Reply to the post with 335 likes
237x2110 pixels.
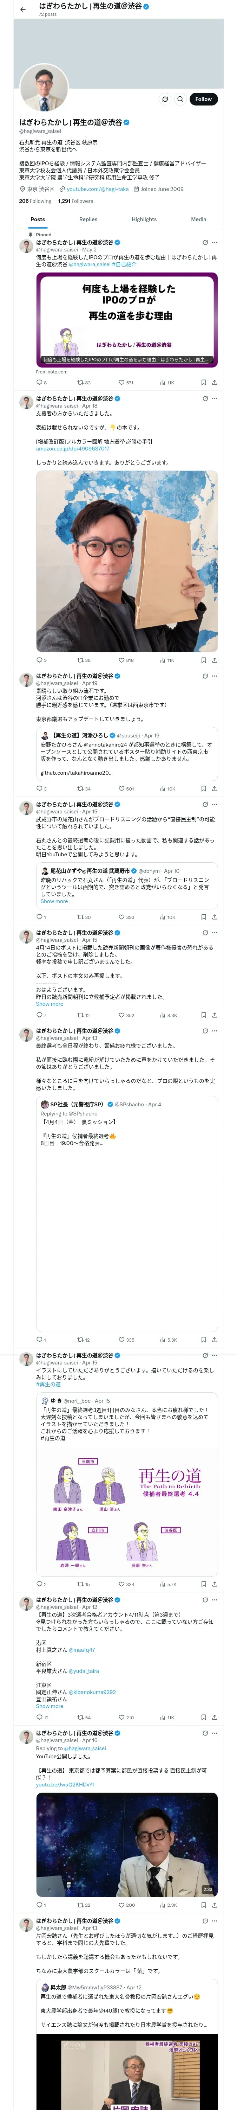coord(39,1340)
